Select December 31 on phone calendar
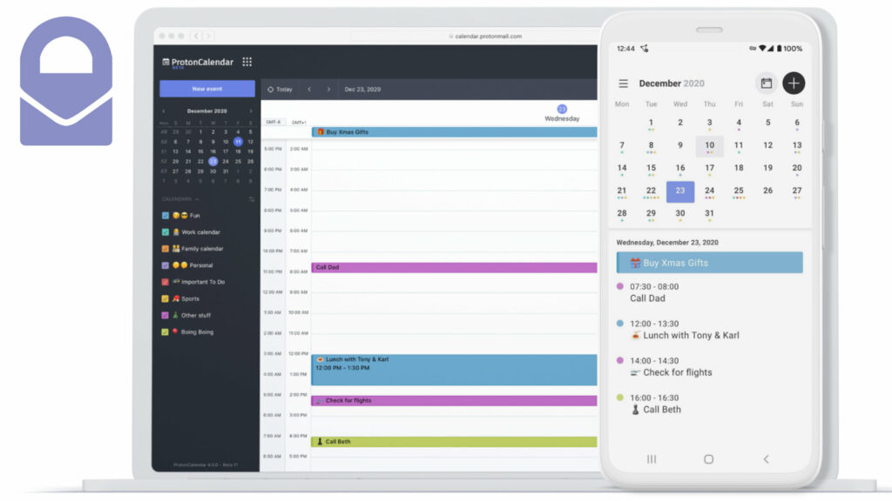892x501 pixels. (x=709, y=214)
